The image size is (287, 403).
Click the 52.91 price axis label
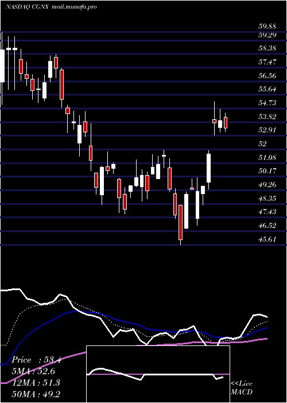pyautogui.click(x=267, y=130)
